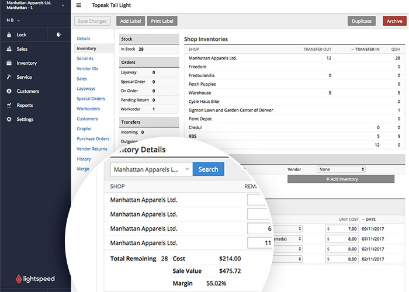
Task: Open Customers in the left sidebar
Action: (x=28, y=91)
